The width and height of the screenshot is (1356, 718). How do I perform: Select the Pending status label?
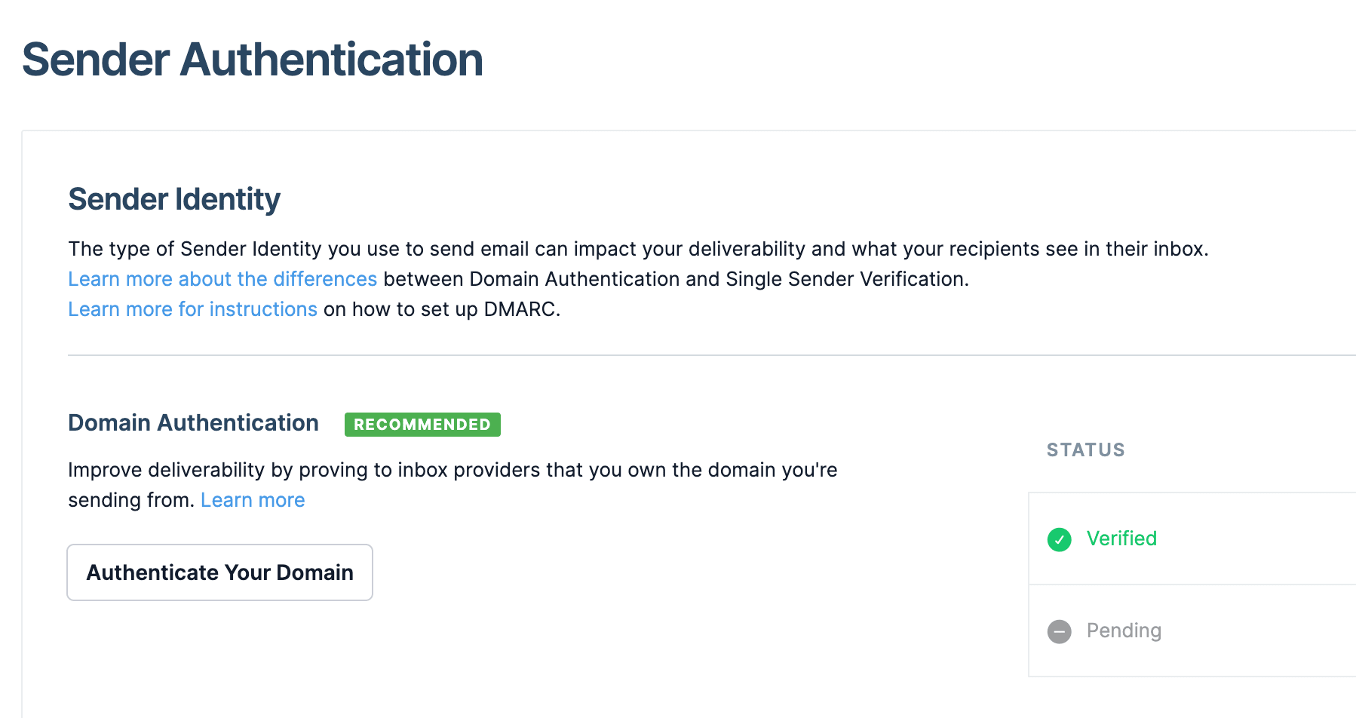[x=1124, y=631]
